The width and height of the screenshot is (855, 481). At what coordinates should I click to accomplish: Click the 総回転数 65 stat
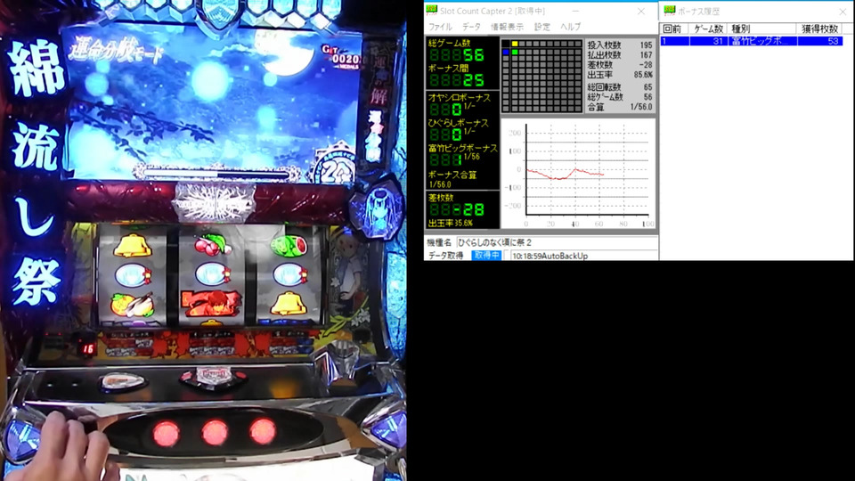(620, 87)
